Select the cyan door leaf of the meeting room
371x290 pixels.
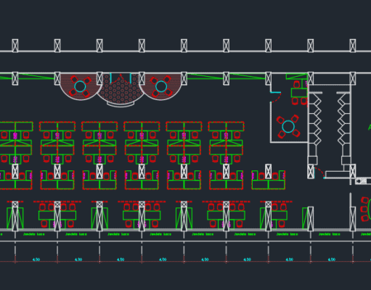[x=275, y=92]
